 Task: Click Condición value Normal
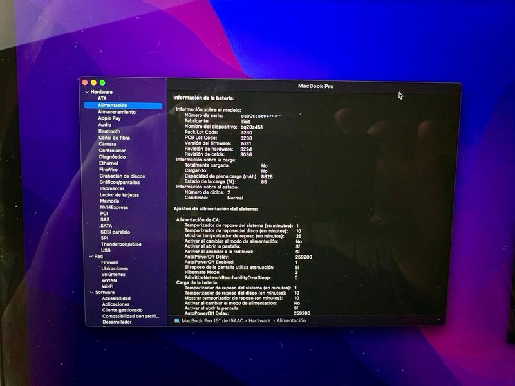click(x=235, y=198)
